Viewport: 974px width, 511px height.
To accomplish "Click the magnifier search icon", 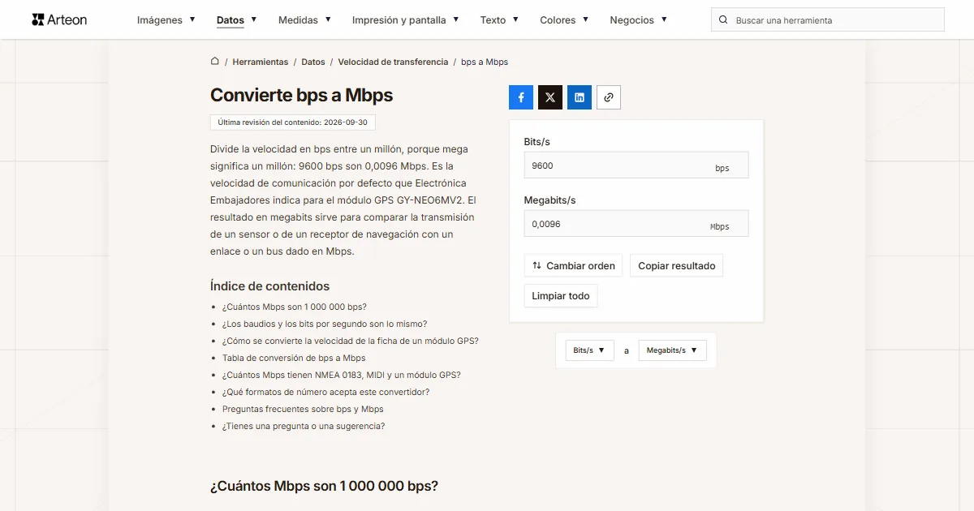I will pyautogui.click(x=723, y=20).
